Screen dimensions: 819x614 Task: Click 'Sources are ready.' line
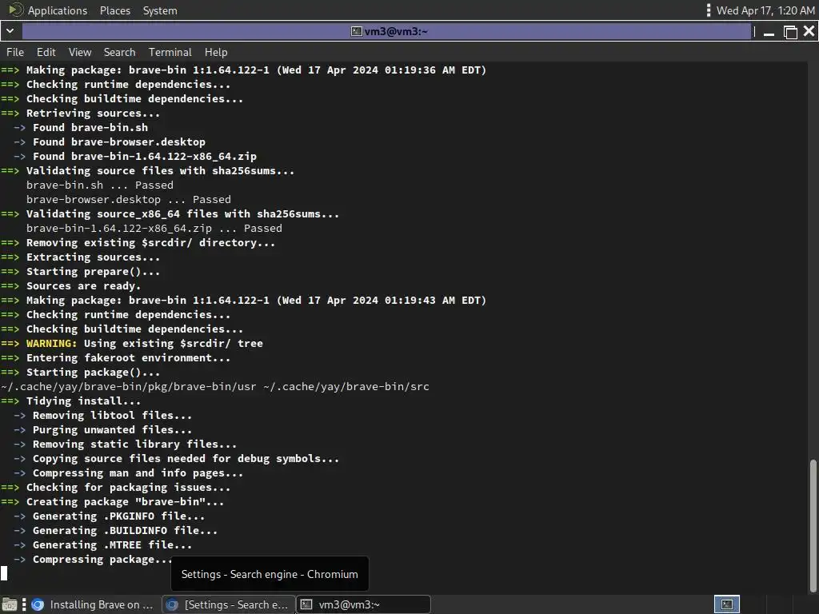coord(83,286)
